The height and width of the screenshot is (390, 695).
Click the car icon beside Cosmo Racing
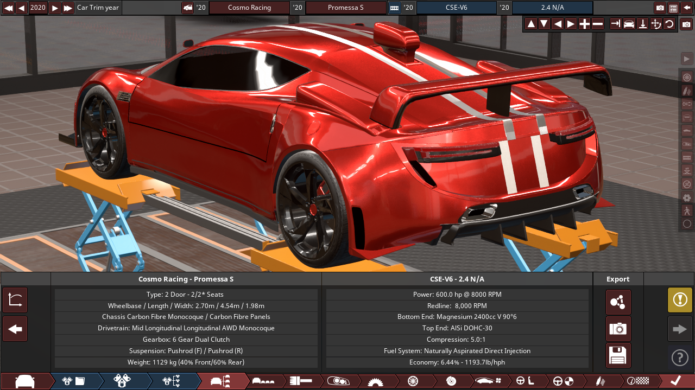187,8
